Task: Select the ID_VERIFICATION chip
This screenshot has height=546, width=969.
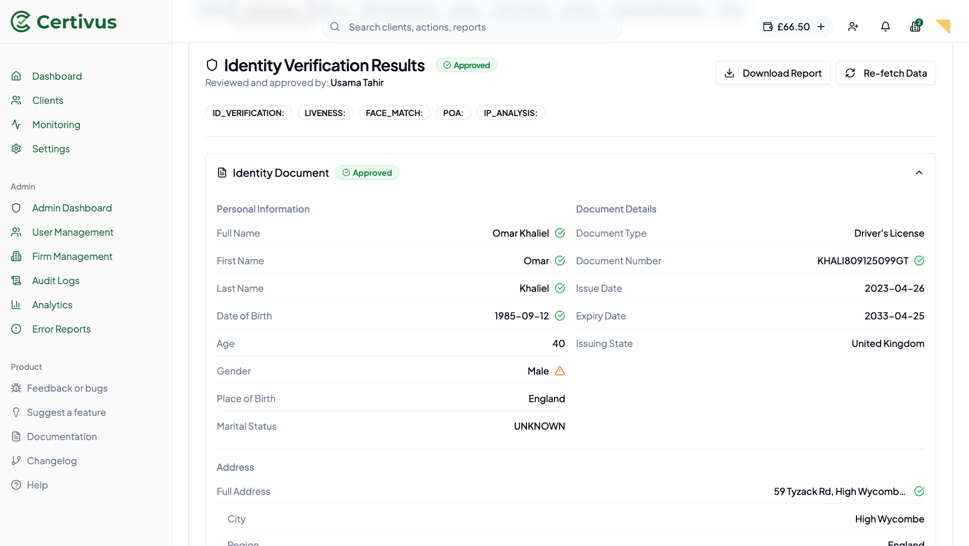Action: coord(248,113)
